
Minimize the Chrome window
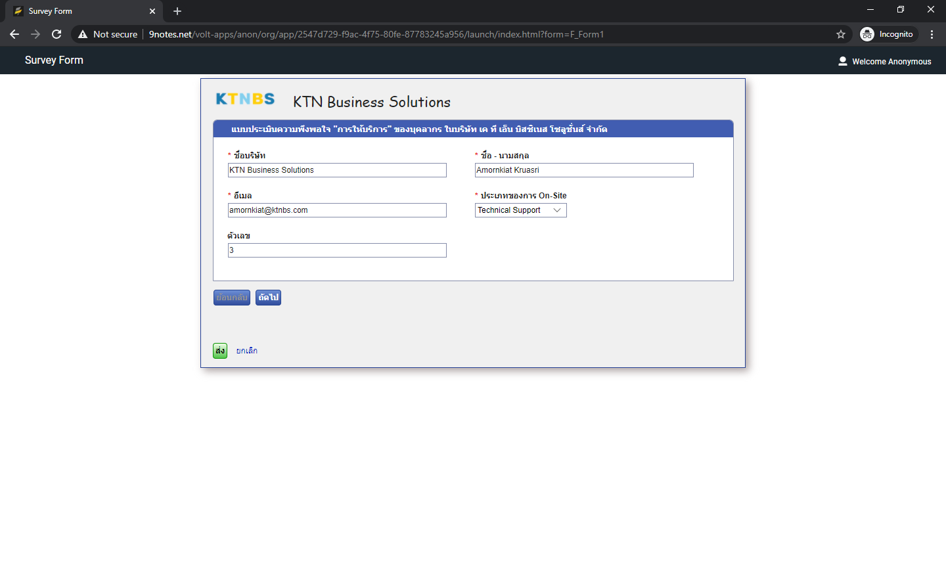[870, 9]
